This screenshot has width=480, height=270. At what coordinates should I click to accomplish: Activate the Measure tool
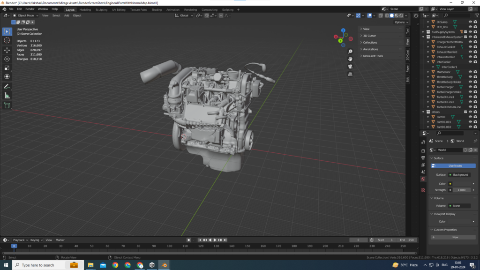click(6, 96)
